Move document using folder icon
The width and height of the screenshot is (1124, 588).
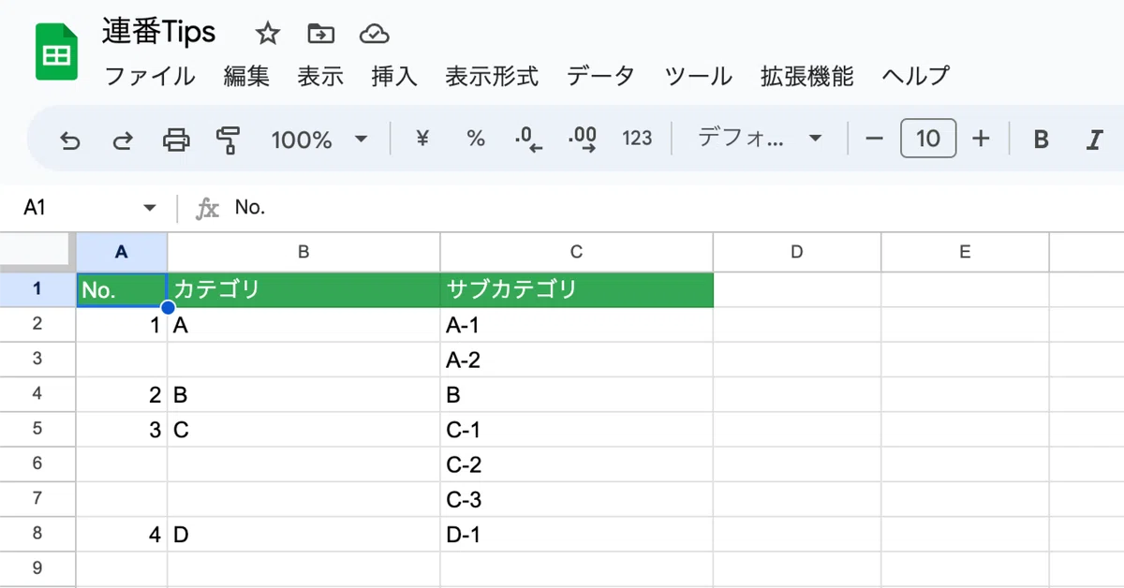click(321, 35)
